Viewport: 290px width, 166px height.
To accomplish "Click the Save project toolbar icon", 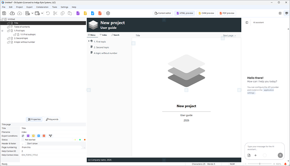I will (x=4, y=13).
